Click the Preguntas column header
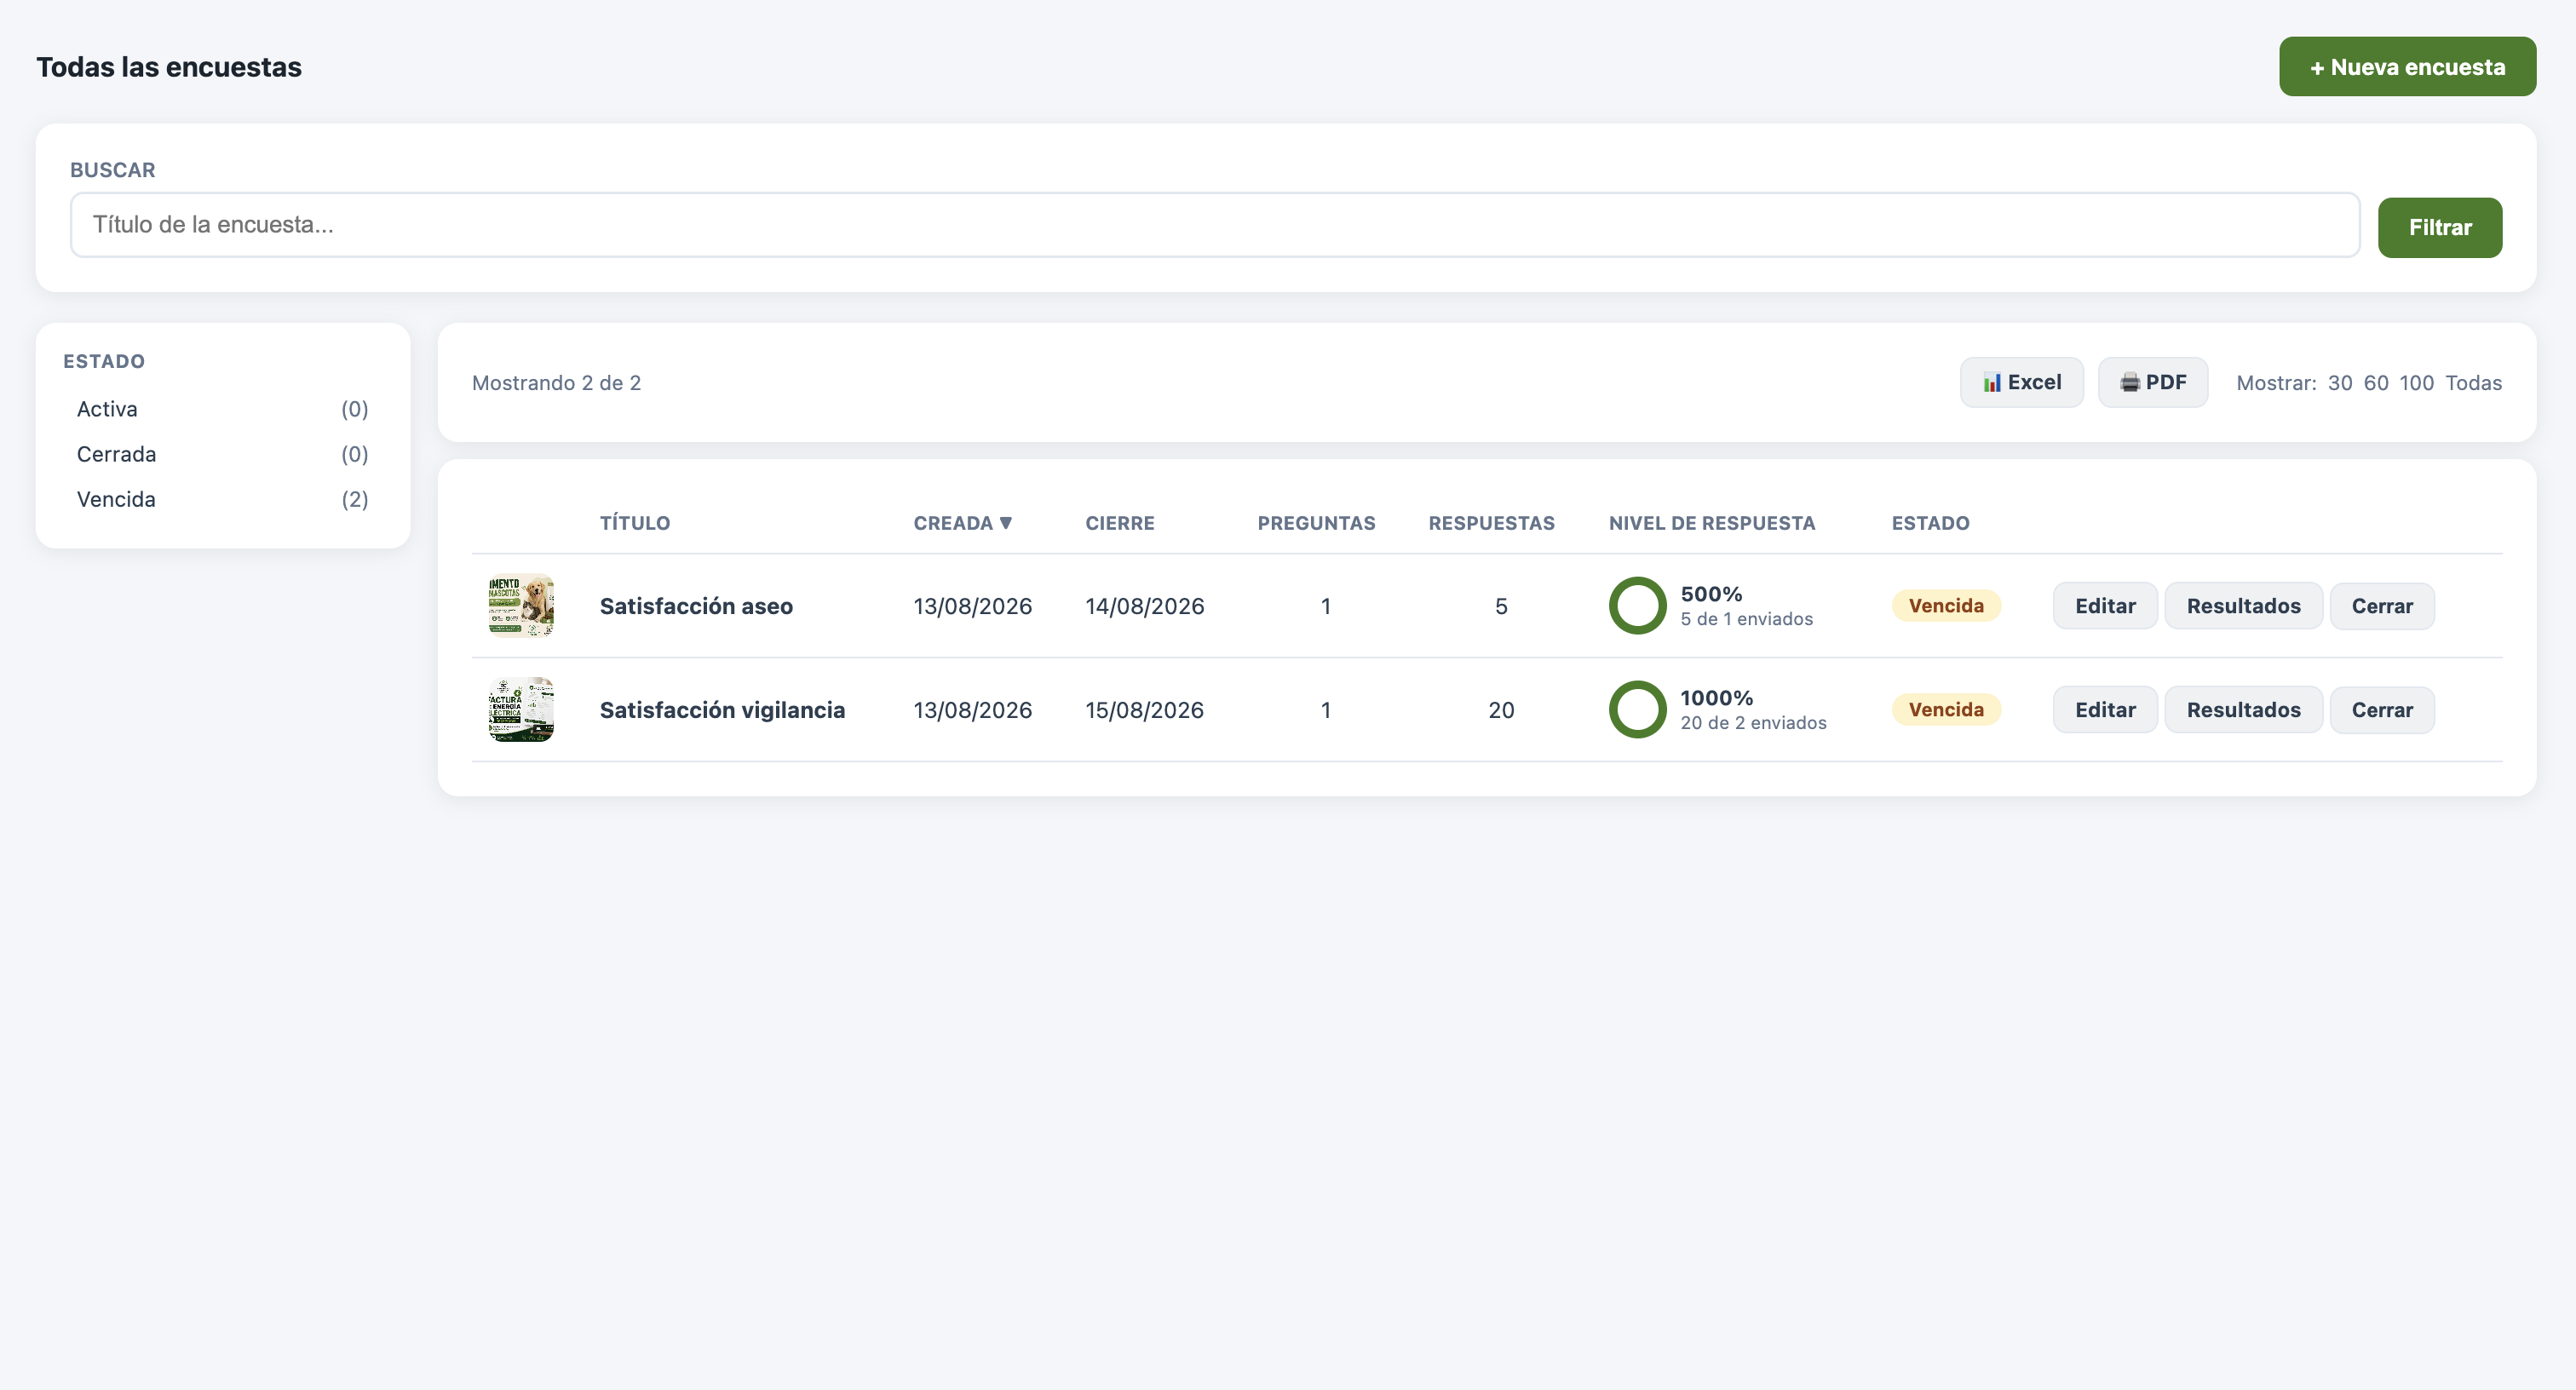Image resolution: width=2576 pixels, height=1390 pixels. [1316, 523]
